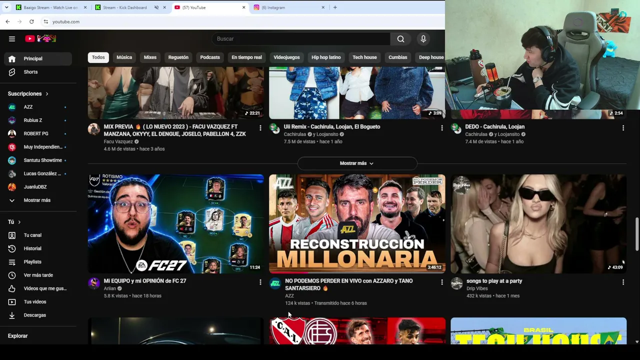The height and width of the screenshot is (360, 640).
Task: Open more options for MIX PREVIA video
Action: pyautogui.click(x=260, y=128)
